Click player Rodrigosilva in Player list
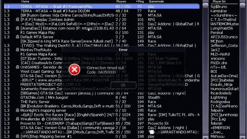 (x=220, y=102)
